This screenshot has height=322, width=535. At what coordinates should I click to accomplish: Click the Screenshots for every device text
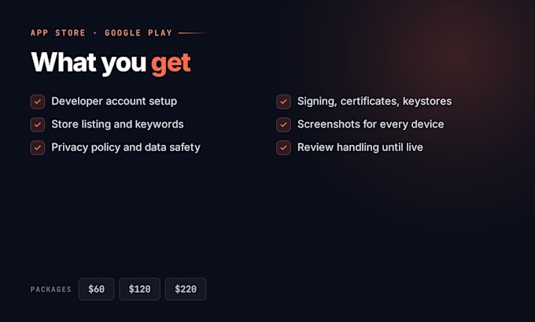click(371, 124)
